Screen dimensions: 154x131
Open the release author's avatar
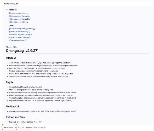[x=45, y=127]
